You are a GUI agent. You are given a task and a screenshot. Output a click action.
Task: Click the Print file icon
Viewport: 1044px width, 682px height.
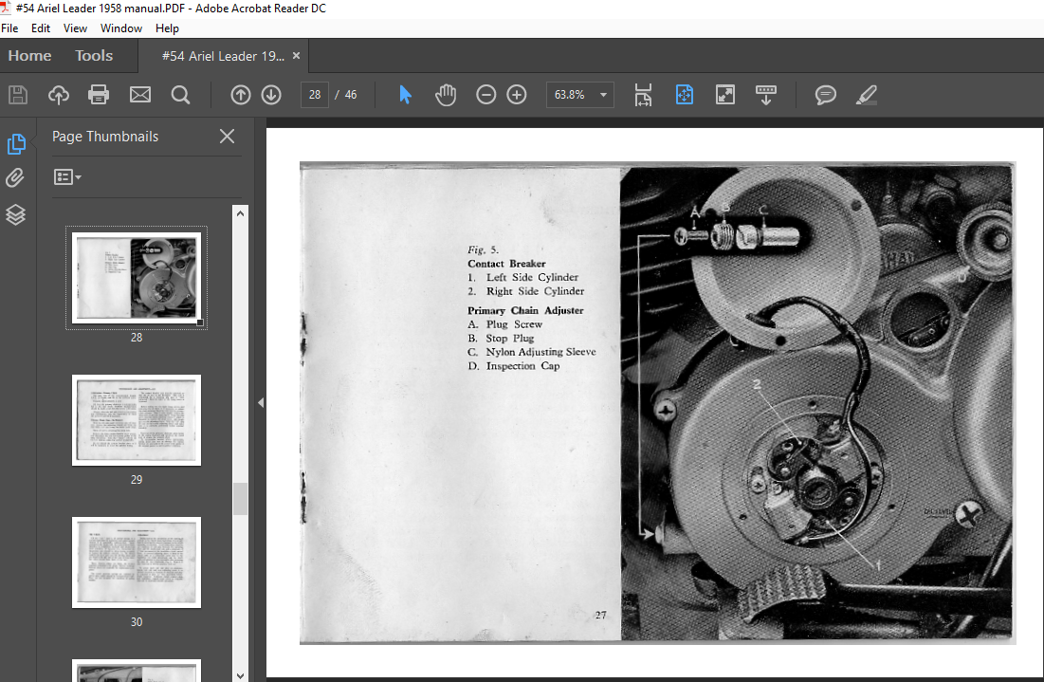coord(99,95)
